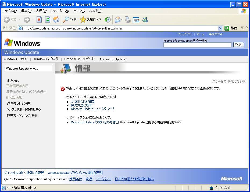Click ヘルプとサポートを参照する in sidebar

24,109
